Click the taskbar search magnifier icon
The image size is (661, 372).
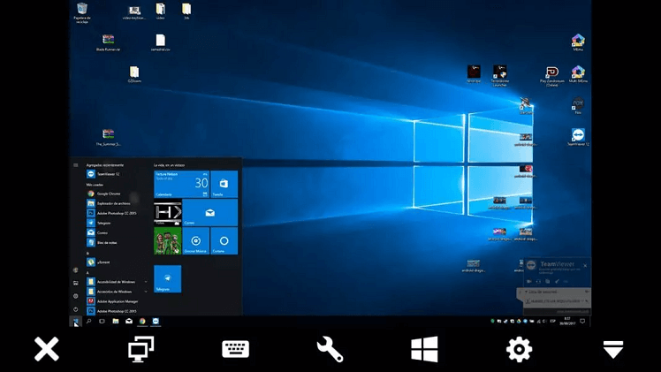tap(89, 321)
